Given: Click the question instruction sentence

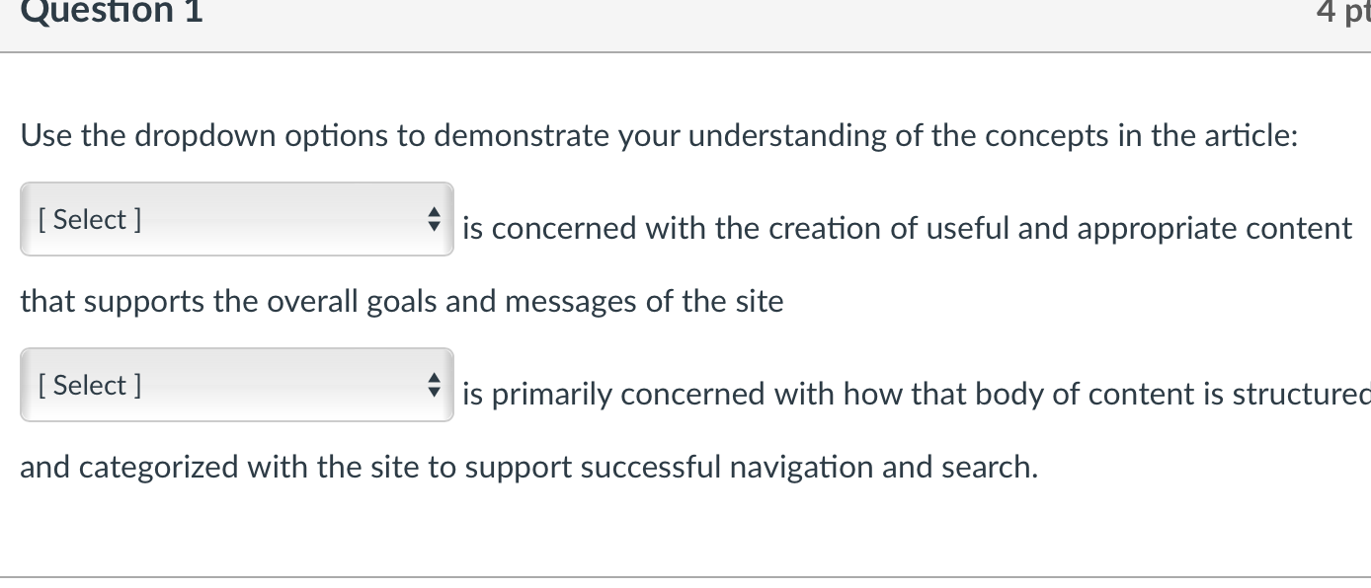Looking at the screenshot, I should [x=660, y=135].
